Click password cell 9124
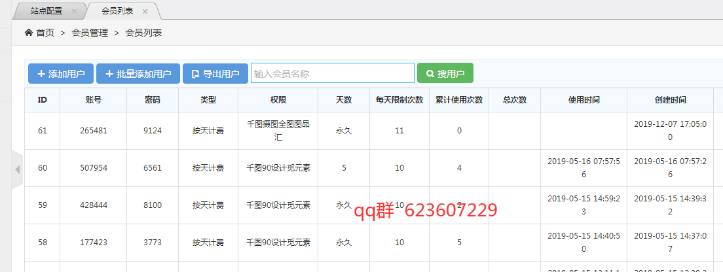The width and height of the screenshot is (723, 272). 153,131
